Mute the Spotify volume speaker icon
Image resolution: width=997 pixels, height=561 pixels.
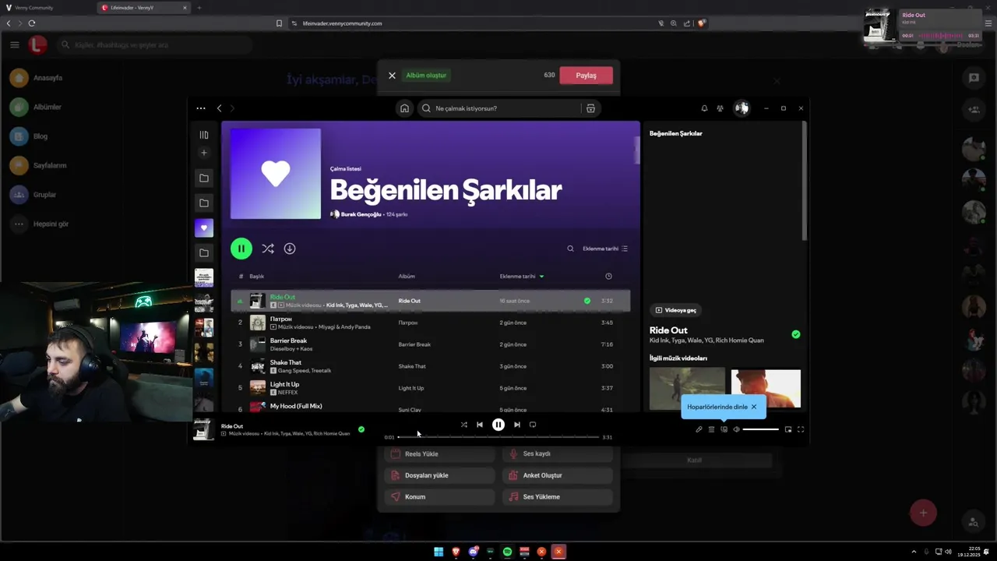736,429
